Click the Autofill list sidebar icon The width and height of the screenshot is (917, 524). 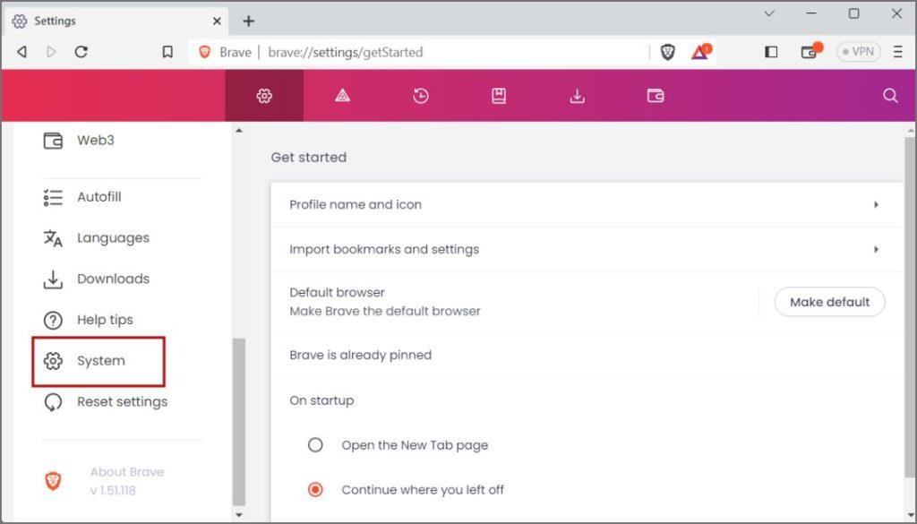[53, 197]
